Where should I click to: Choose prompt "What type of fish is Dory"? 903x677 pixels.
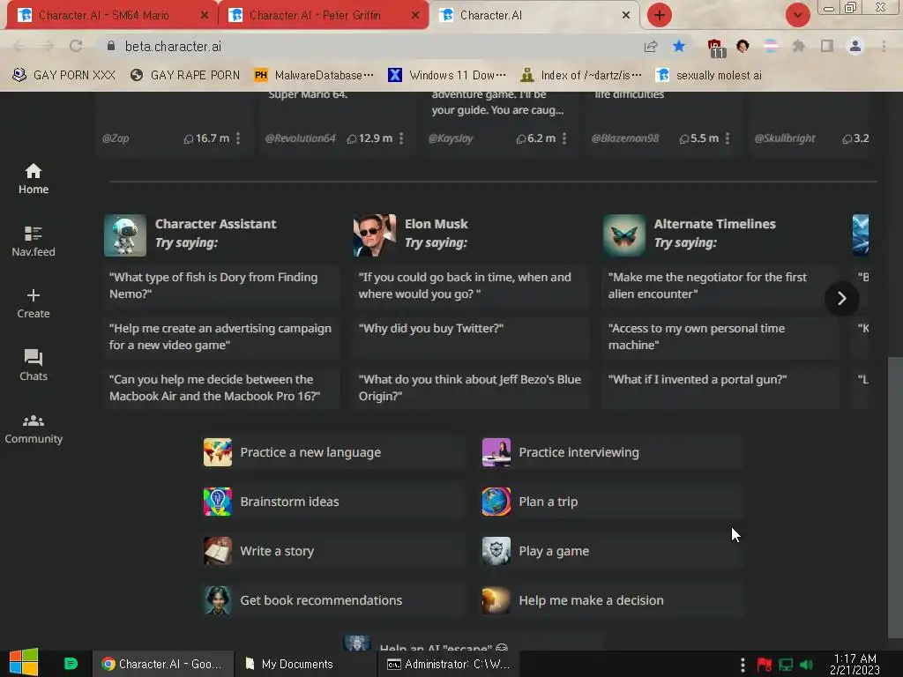221,286
